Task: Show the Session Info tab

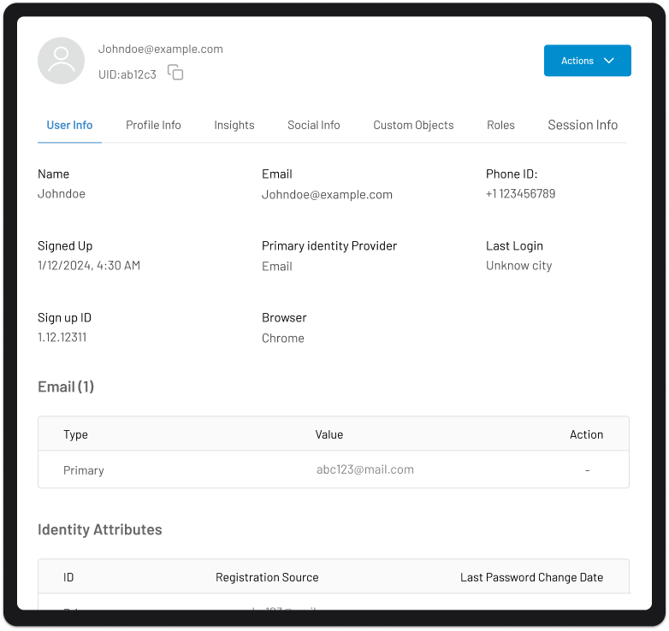Action: point(583,125)
